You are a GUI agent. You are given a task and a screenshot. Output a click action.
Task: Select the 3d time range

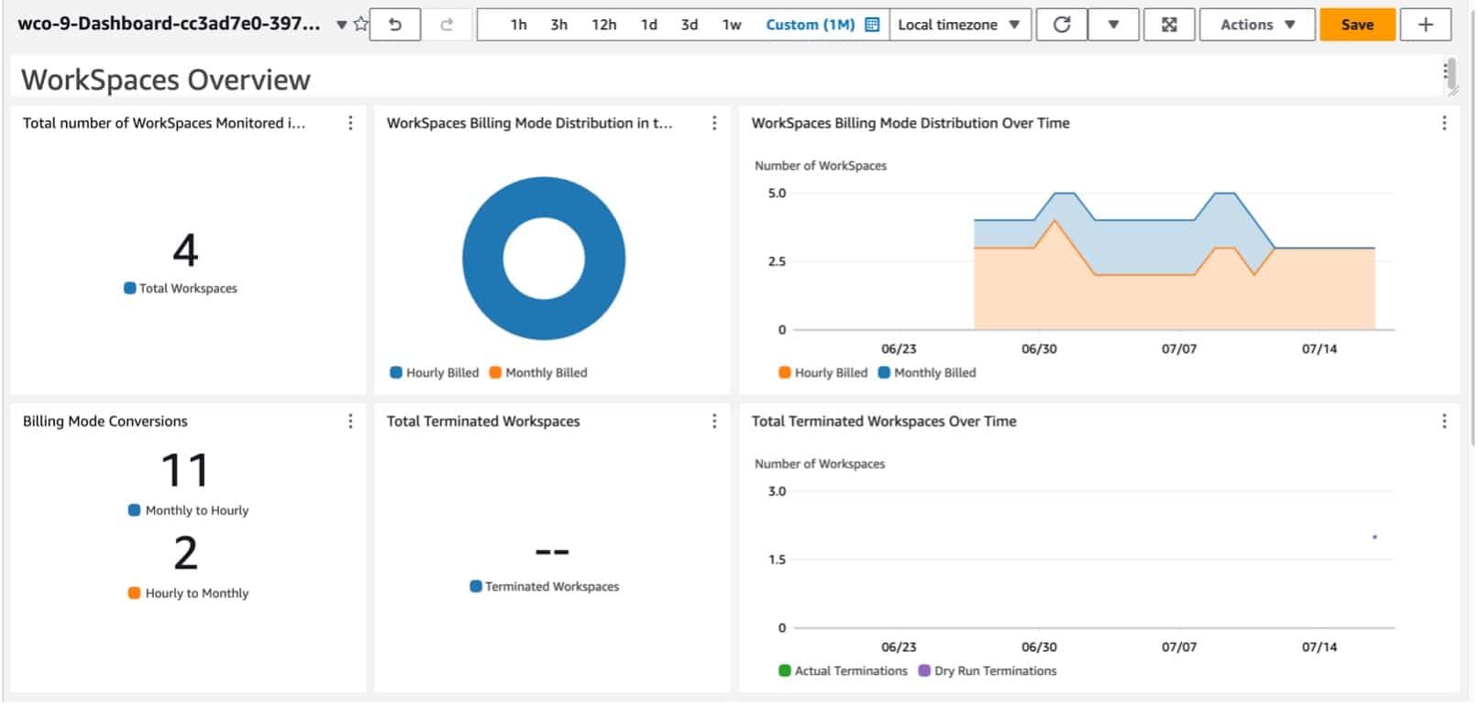click(689, 25)
